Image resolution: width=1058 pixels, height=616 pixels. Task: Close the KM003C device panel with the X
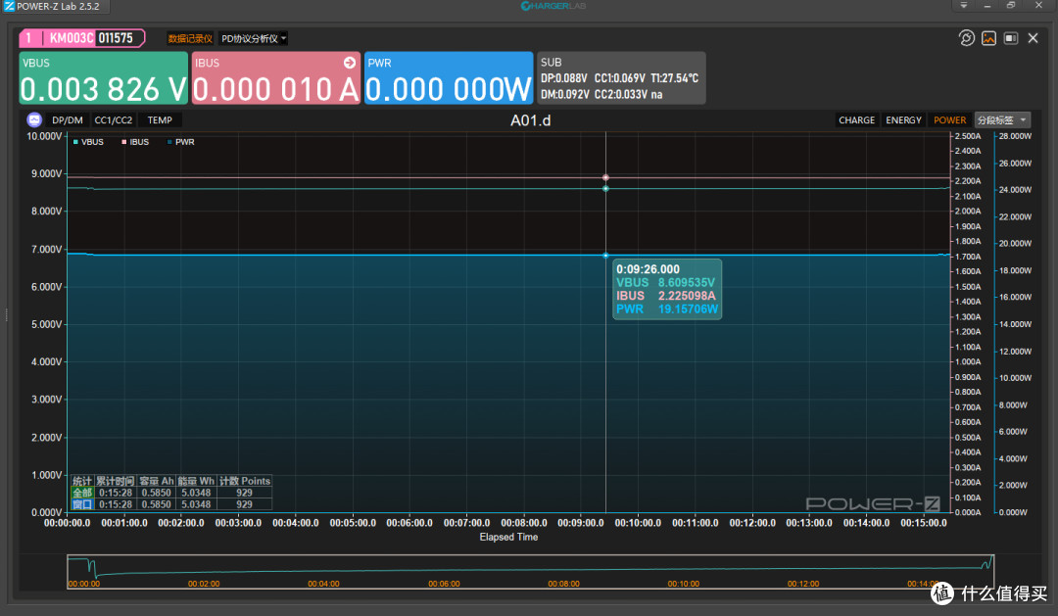coord(1034,38)
